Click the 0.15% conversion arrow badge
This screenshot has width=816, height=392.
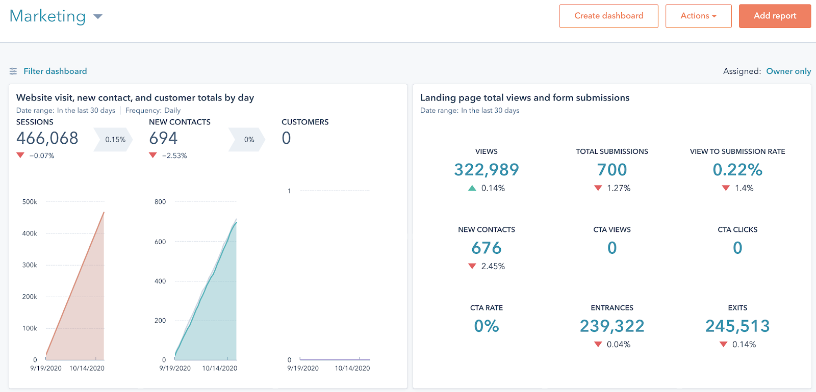(113, 140)
